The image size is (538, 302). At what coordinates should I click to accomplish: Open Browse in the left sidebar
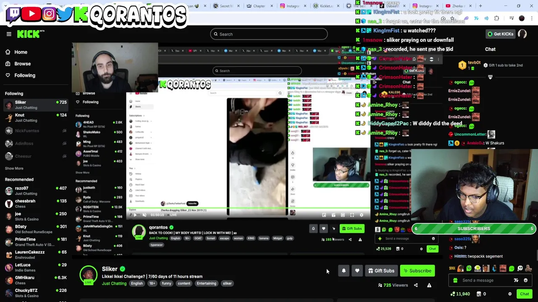point(18,64)
